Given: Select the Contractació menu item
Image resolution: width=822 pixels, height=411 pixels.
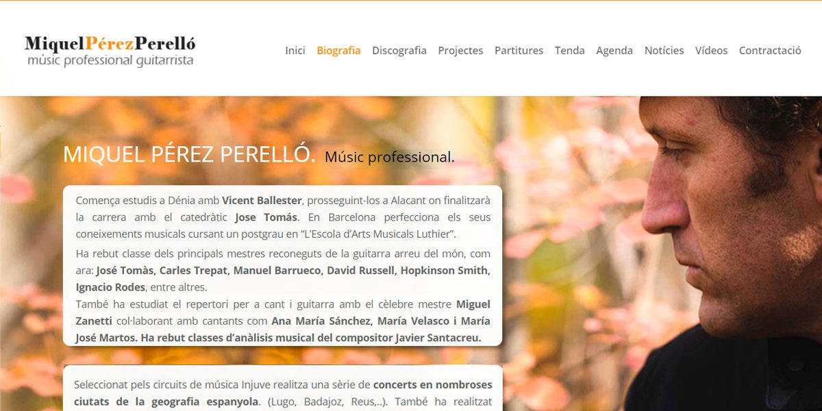Looking at the screenshot, I should coord(770,50).
